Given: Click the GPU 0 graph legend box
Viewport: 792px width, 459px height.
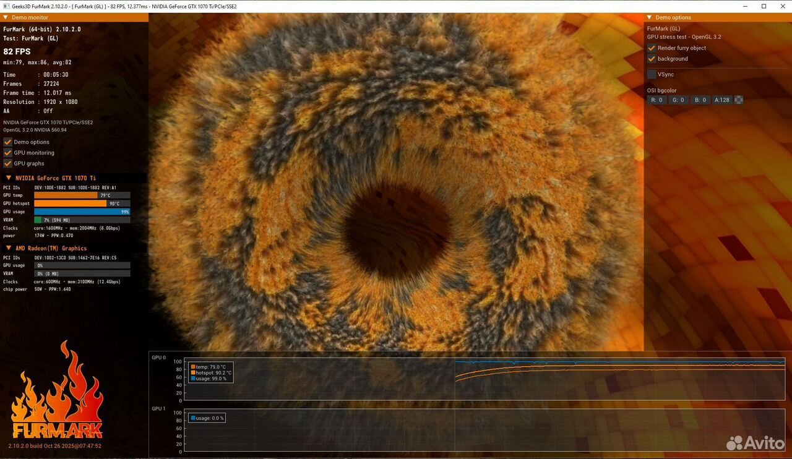Looking at the screenshot, I should pos(212,372).
